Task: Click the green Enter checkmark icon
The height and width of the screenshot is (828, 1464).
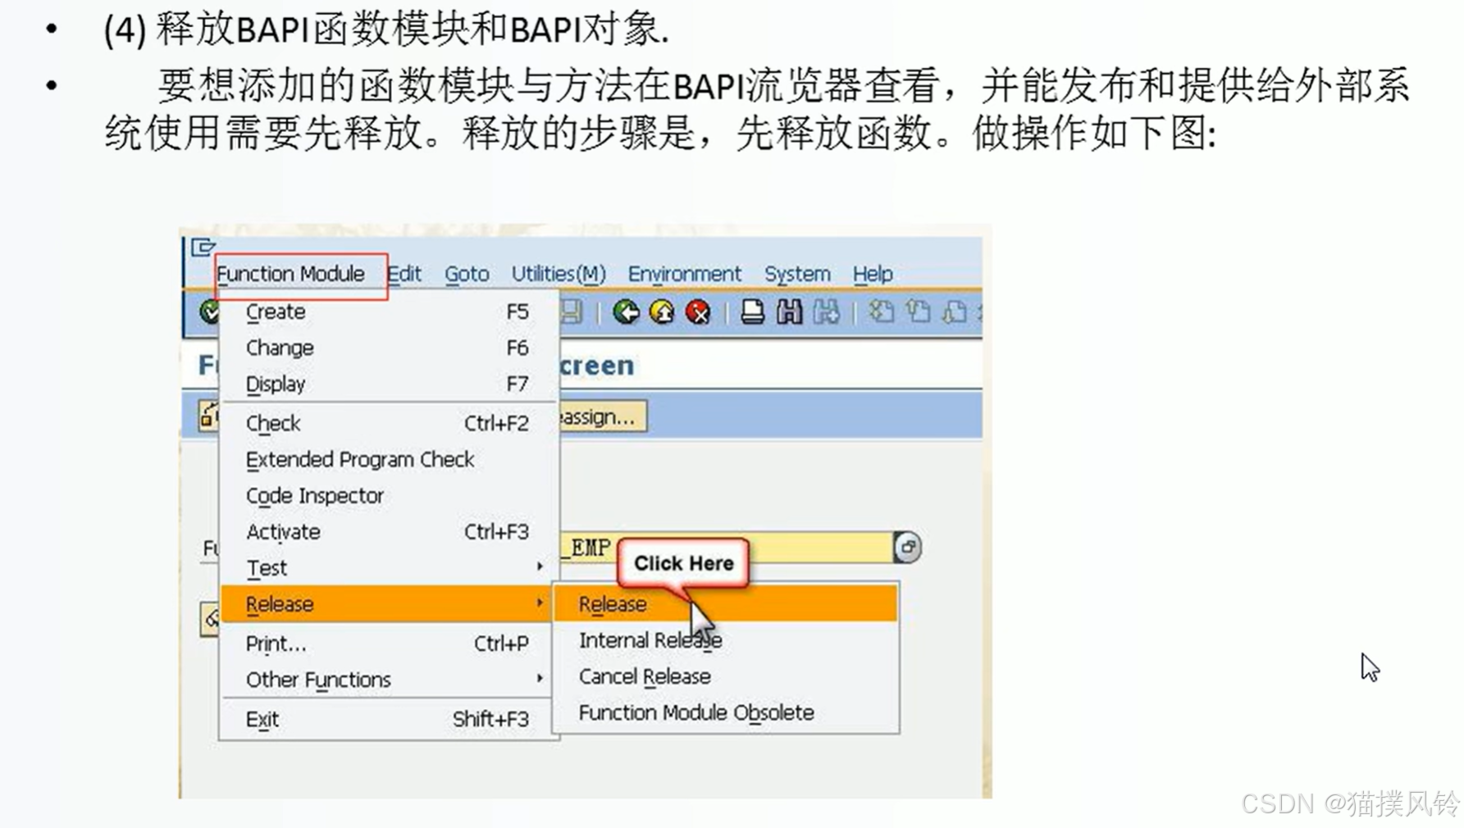Action: (211, 313)
